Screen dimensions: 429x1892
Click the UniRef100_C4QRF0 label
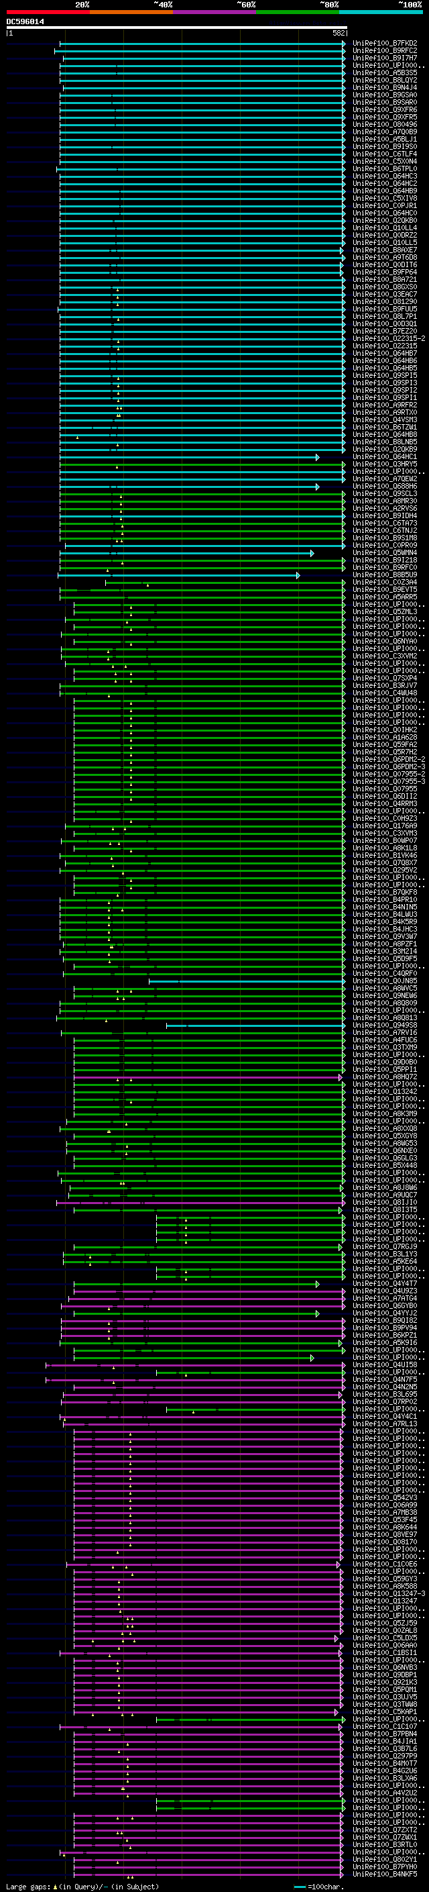tap(385, 973)
